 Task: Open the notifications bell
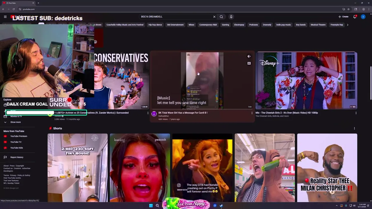[355, 17]
